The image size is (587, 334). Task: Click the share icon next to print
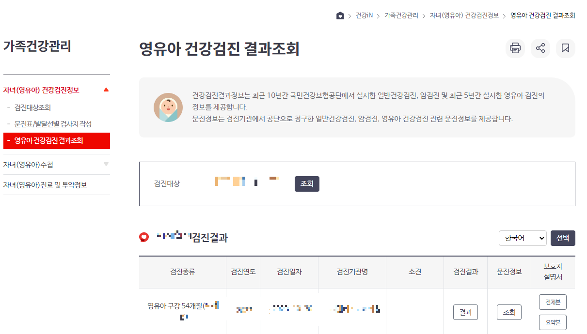click(540, 48)
